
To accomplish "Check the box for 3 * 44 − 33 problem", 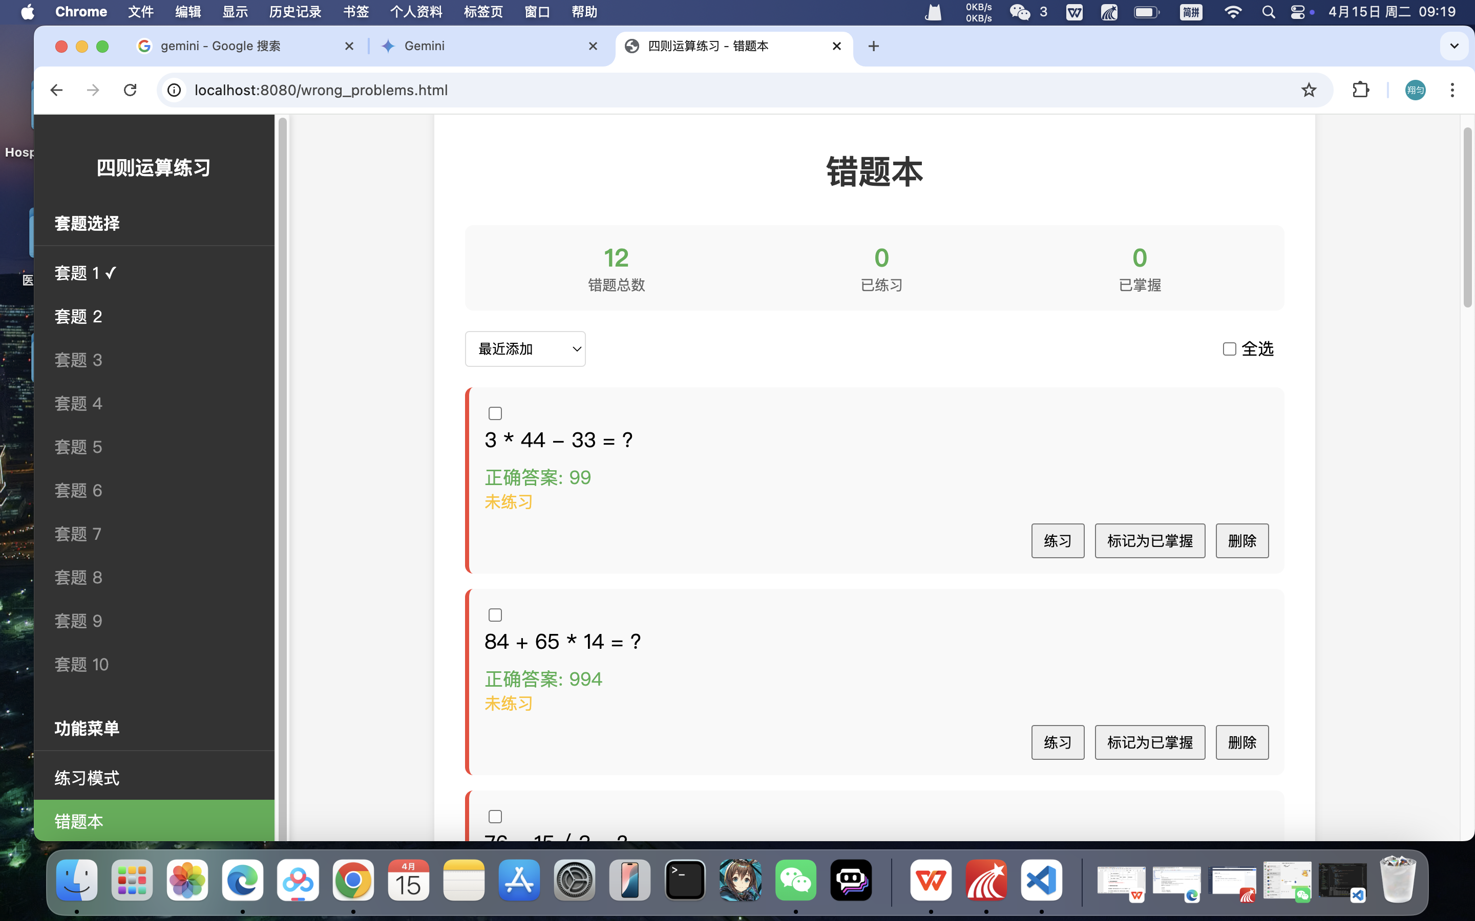I will [x=495, y=413].
